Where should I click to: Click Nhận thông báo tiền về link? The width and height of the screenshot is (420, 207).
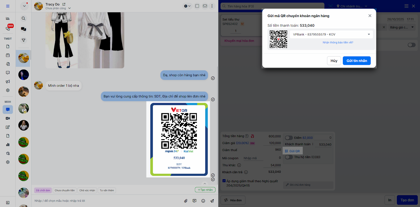tap(338, 43)
